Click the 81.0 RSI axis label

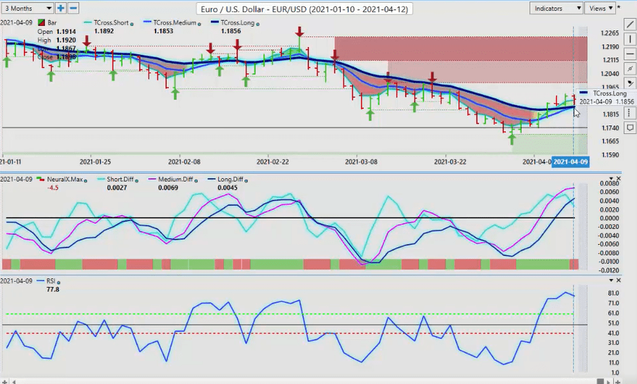[613, 293]
